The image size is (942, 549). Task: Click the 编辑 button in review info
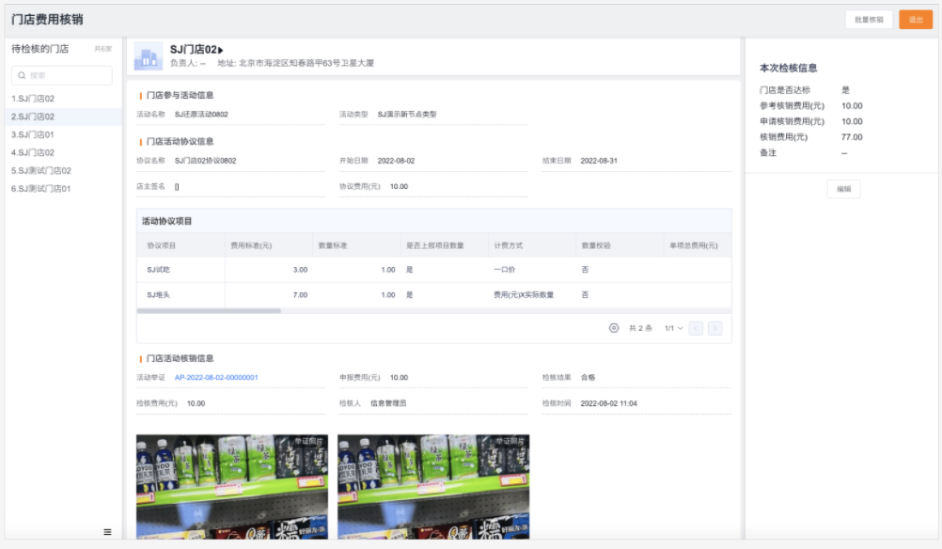coord(843,189)
